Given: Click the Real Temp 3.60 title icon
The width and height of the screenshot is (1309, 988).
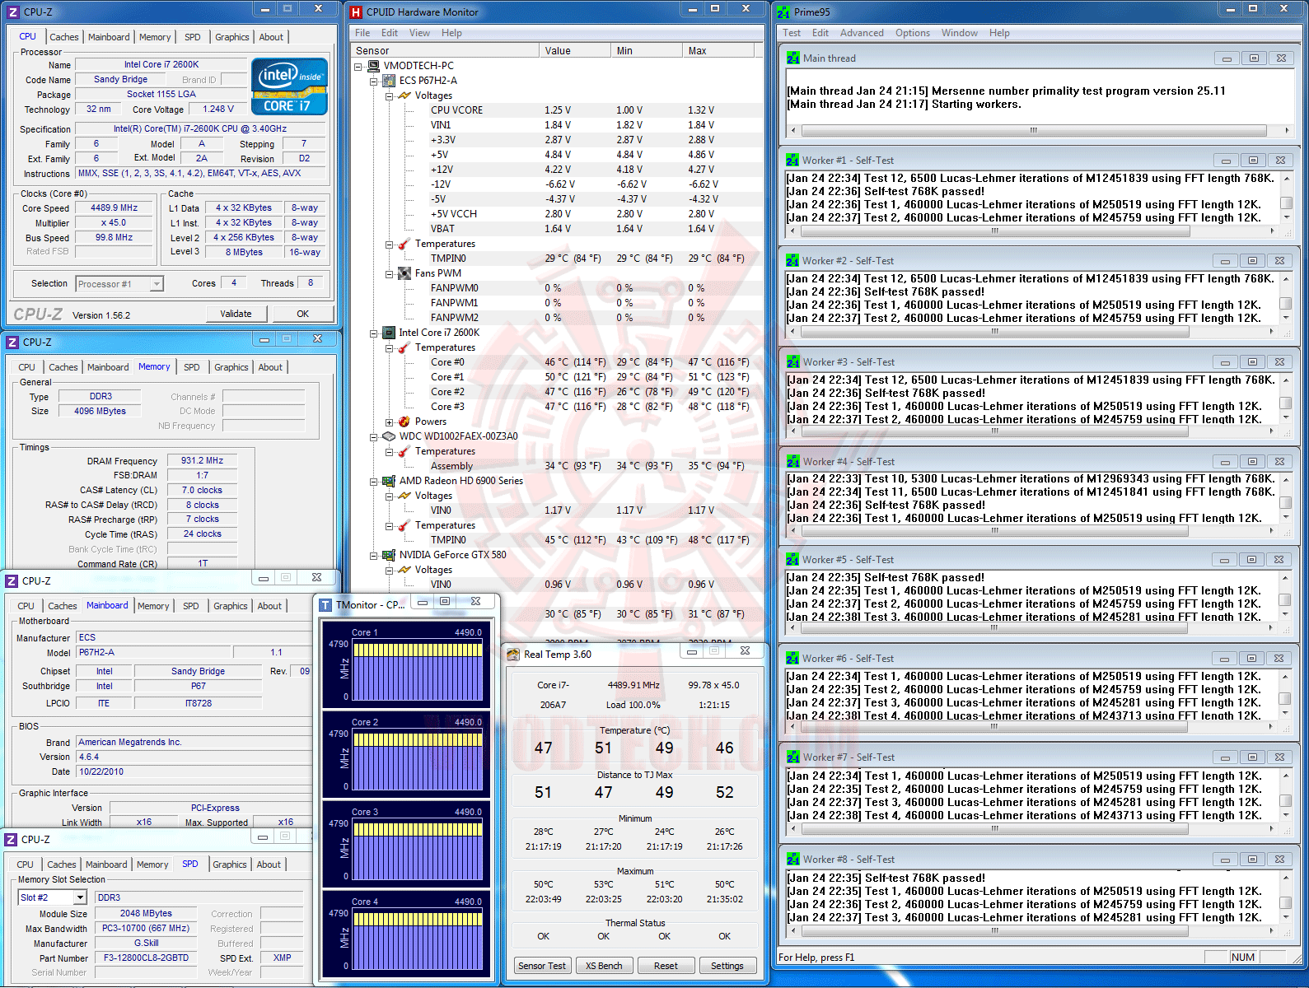Looking at the screenshot, I should click(512, 655).
